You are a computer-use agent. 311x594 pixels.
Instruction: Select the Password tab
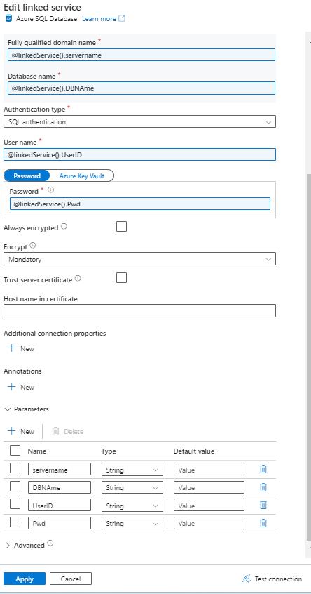point(27,176)
